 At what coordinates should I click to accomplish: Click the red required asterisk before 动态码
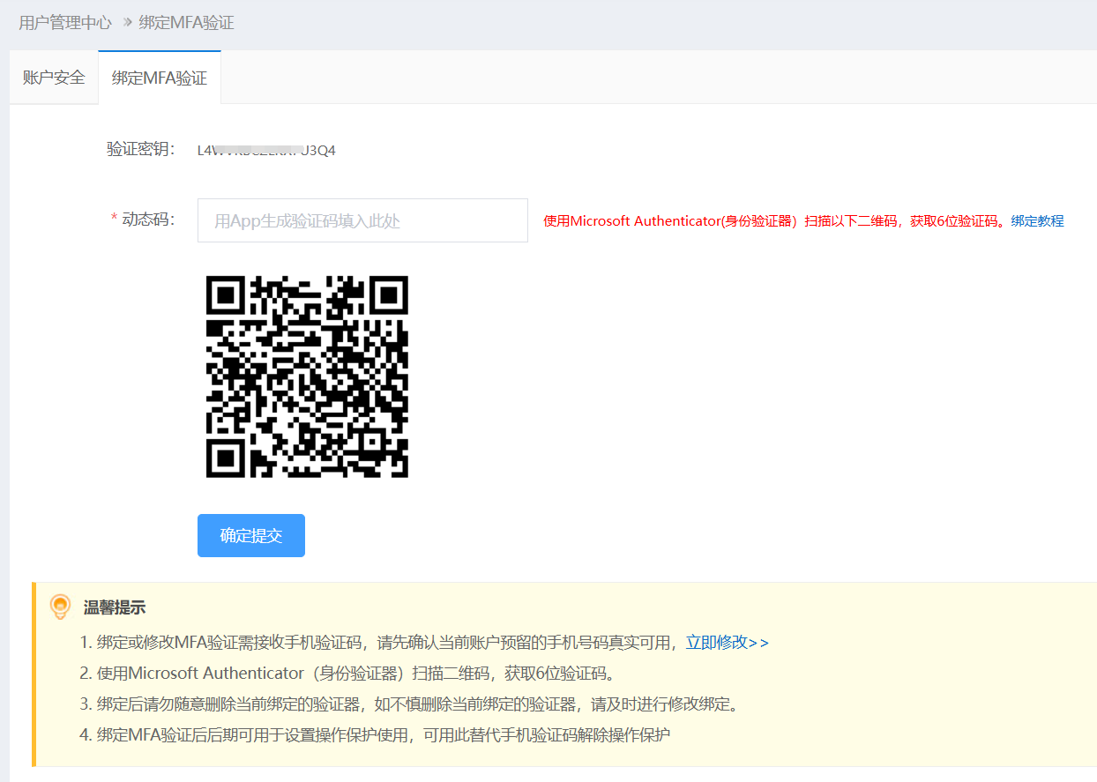click(x=114, y=220)
